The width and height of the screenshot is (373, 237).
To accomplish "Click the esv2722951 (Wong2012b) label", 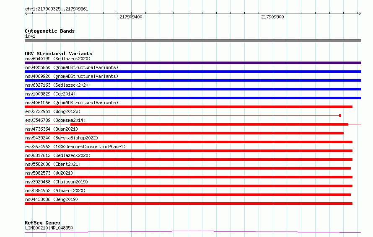I will 53,111.
